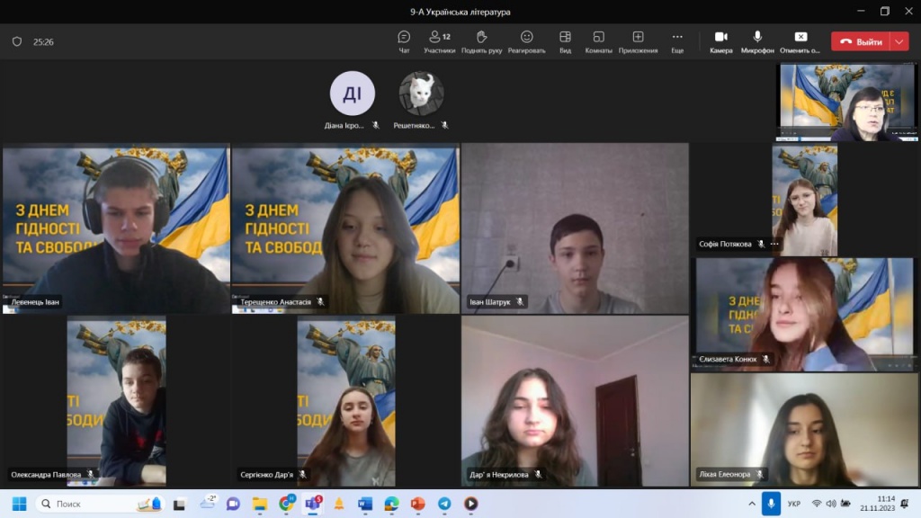Open the meeting Chat panel
Viewport: 921px width, 518px height.
coord(404,41)
